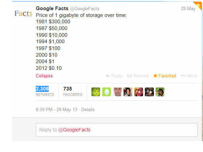203x152 pixels.
Task: Open the More options dots menu
Action: pos(183,76)
